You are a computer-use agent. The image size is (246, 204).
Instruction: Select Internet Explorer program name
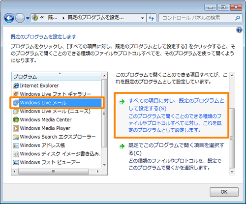point(39,86)
